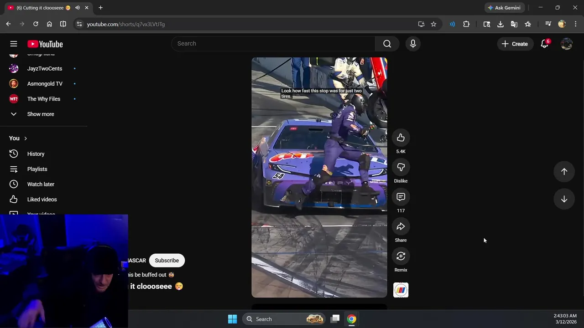The width and height of the screenshot is (584, 328).
Task: Open browser downloads
Action: tap(501, 24)
